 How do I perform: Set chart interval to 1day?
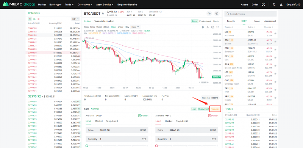click(x=127, y=27)
